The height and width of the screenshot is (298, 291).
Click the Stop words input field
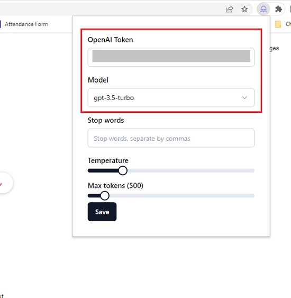click(171, 138)
